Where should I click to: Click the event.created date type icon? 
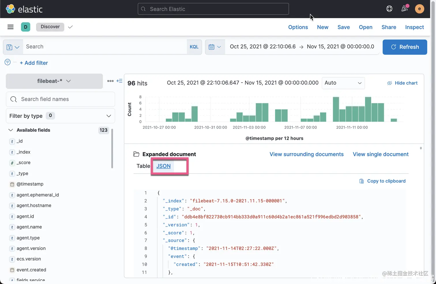12,270
